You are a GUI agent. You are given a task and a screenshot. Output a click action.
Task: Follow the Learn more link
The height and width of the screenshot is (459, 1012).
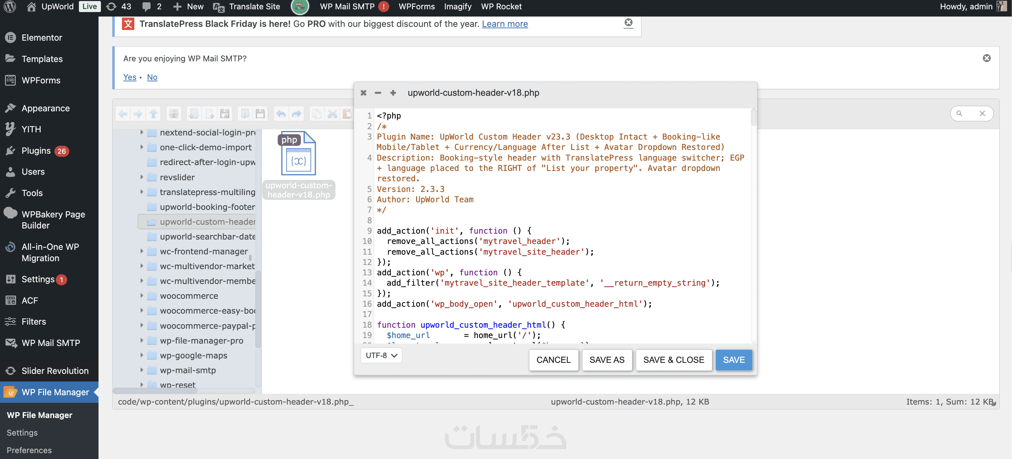pyautogui.click(x=504, y=24)
